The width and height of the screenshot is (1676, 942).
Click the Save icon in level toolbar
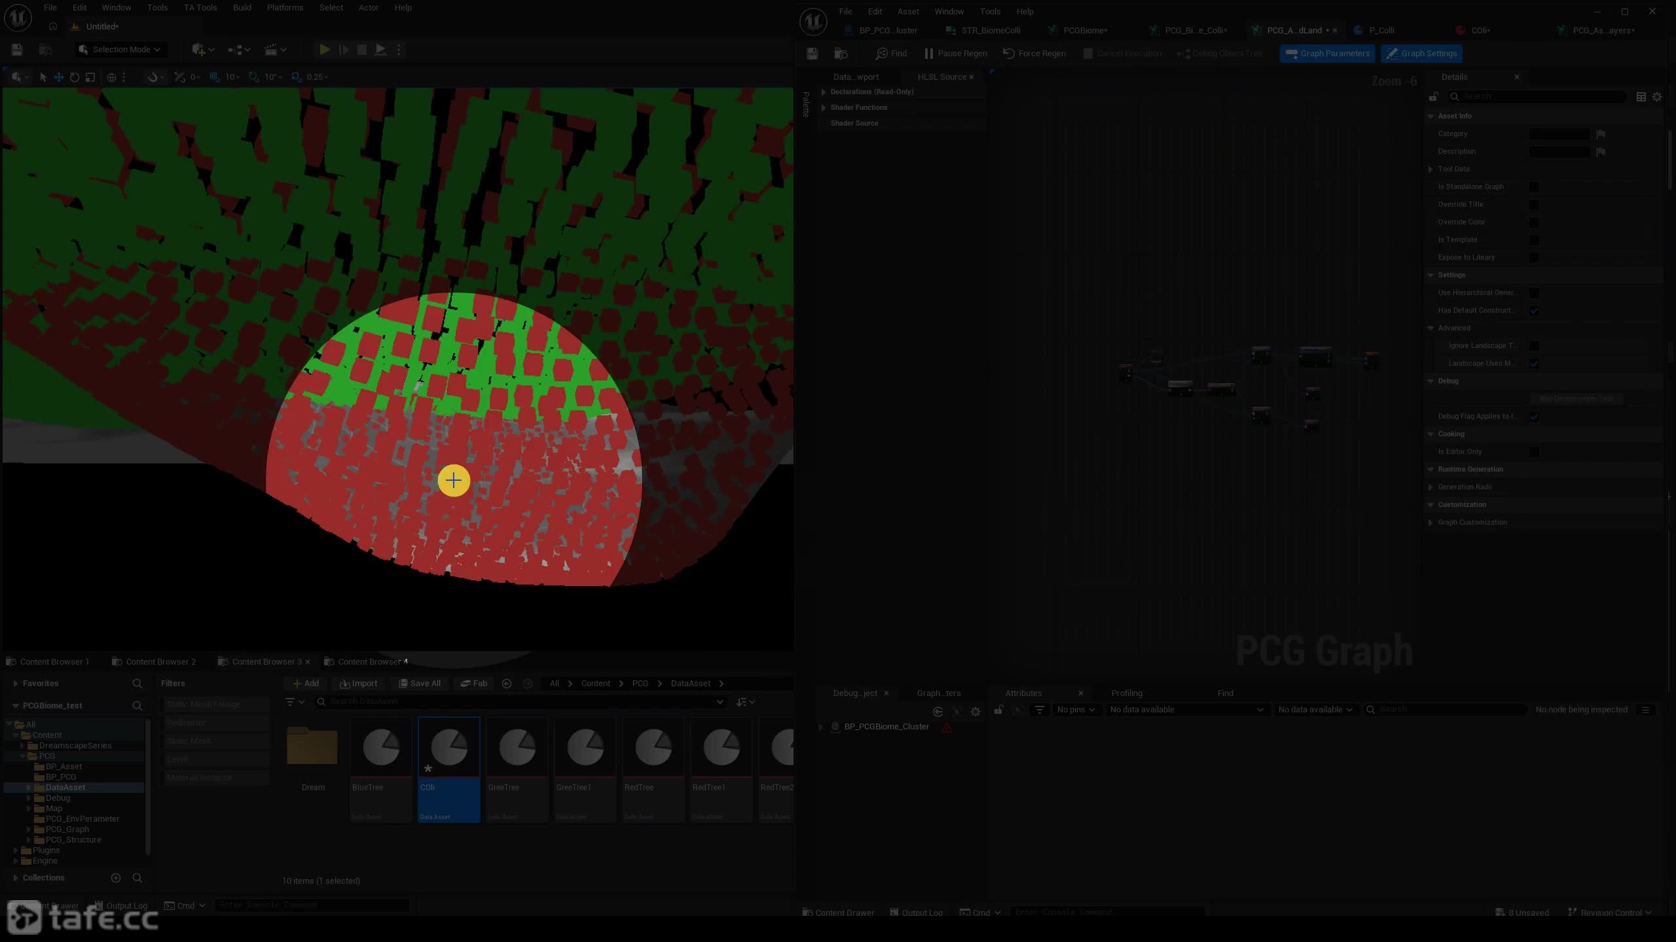click(17, 50)
